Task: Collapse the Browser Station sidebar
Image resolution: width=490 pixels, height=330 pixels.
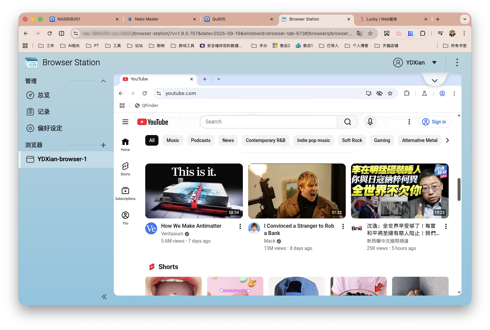Action: tap(104, 297)
